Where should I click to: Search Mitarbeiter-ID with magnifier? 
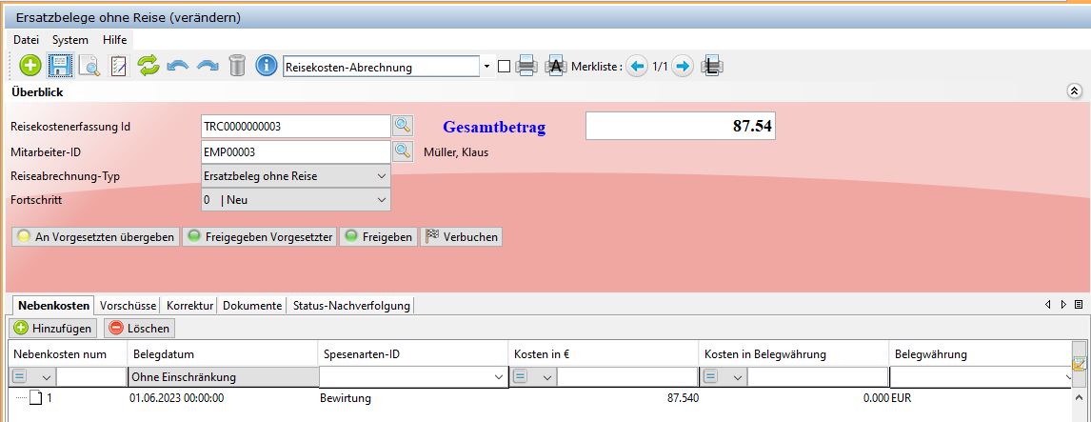[x=403, y=151]
